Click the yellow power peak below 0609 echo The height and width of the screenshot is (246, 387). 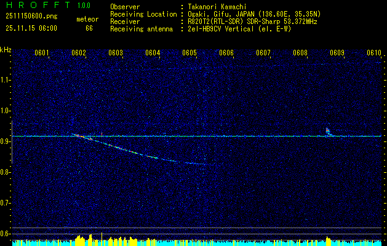click(x=328, y=241)
